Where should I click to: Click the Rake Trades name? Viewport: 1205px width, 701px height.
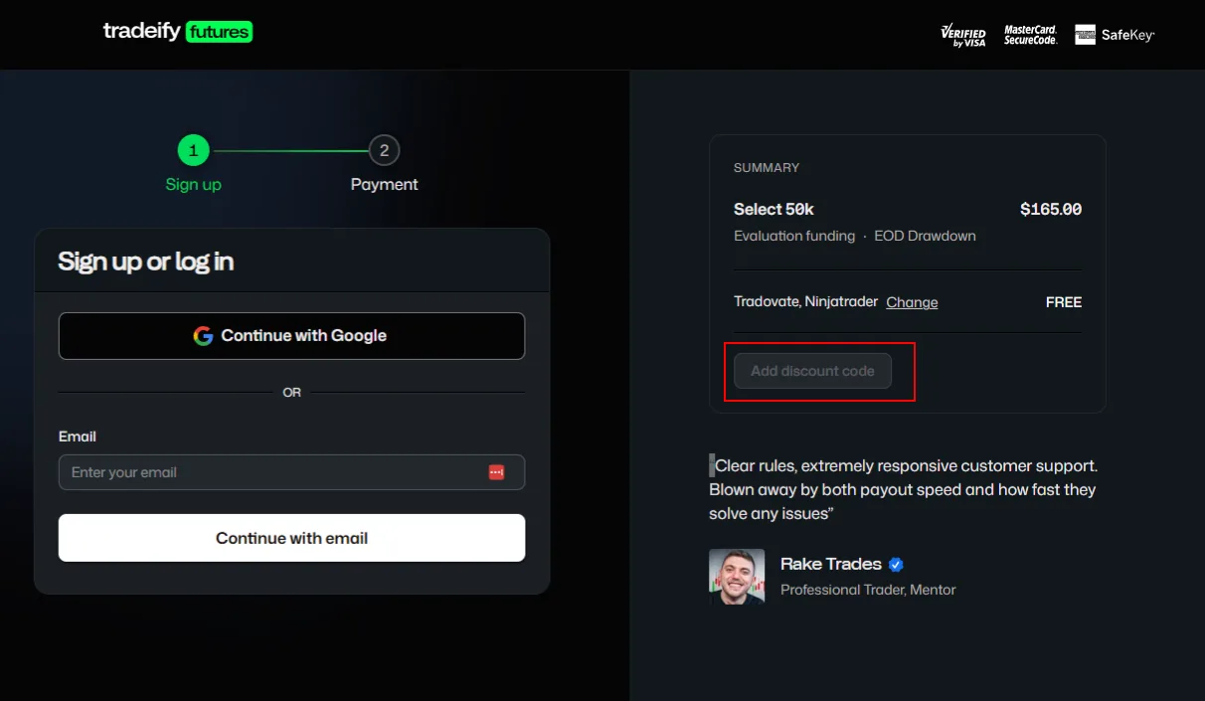831,564
